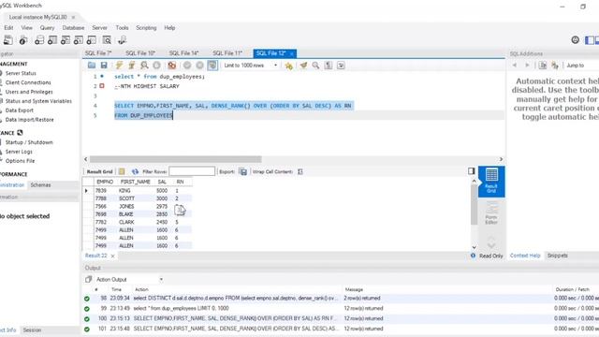The width and height of the screenshot is (599, 337).
Task: Open the Database menu
Action: coord(73,28)
